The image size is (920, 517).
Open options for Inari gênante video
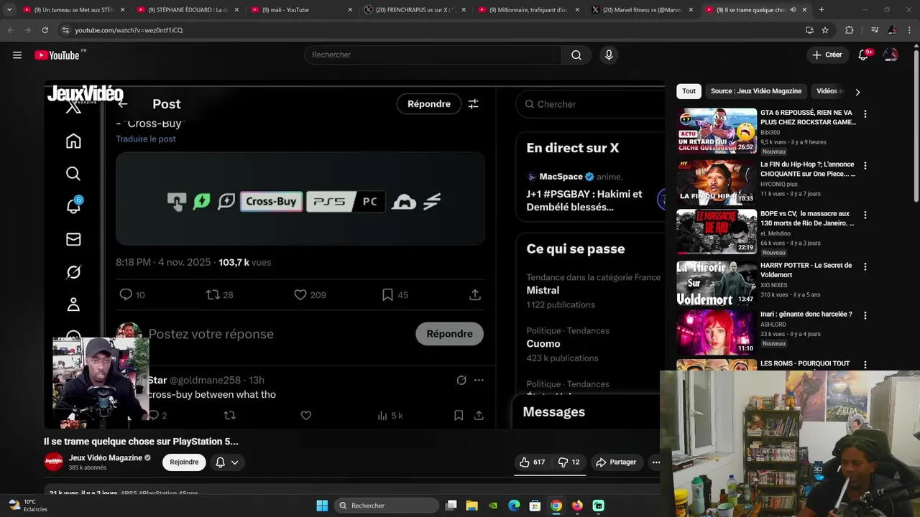tap(865, 315)
